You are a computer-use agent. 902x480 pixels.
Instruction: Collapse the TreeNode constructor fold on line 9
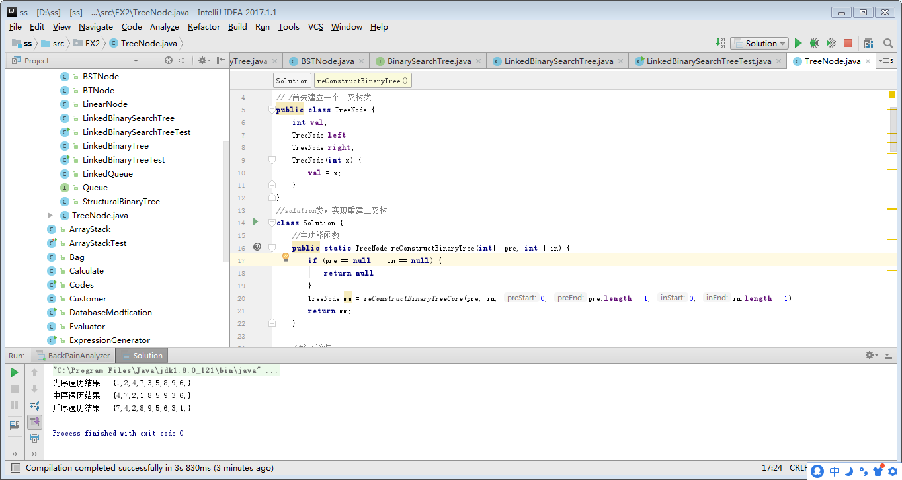(x=271, y=160)
